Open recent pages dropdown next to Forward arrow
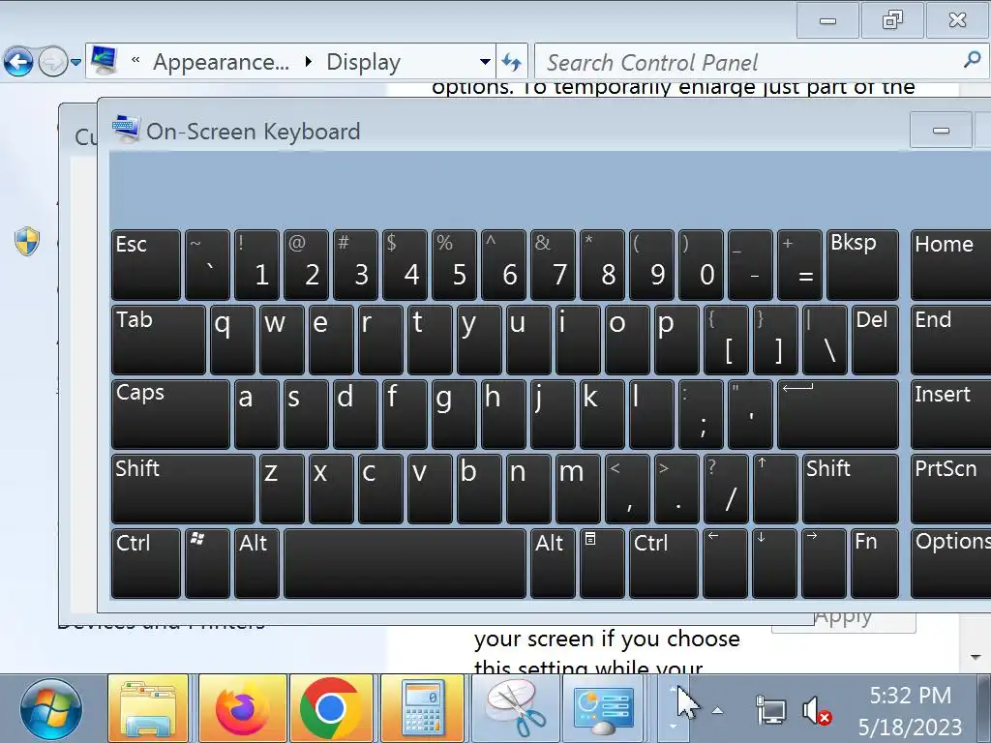This screenshot has width=991, height=743. coord(75,62)
